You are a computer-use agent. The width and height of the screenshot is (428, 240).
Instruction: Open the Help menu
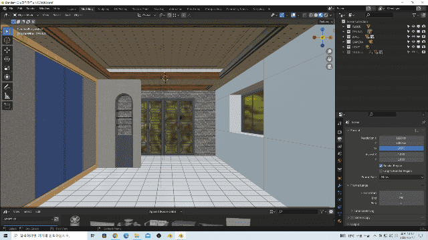(56, 9)
